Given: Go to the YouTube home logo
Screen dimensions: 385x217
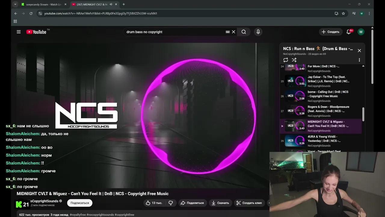Looking at the screenshot, I should point(36,32).
